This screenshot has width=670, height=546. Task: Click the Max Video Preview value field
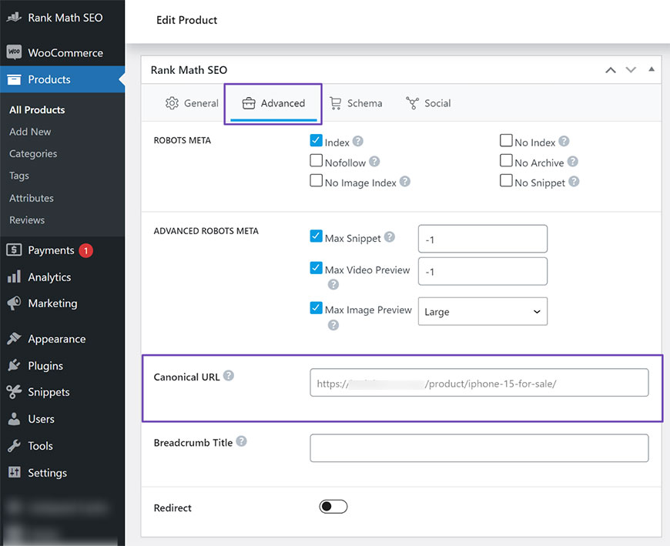point(482,271)
